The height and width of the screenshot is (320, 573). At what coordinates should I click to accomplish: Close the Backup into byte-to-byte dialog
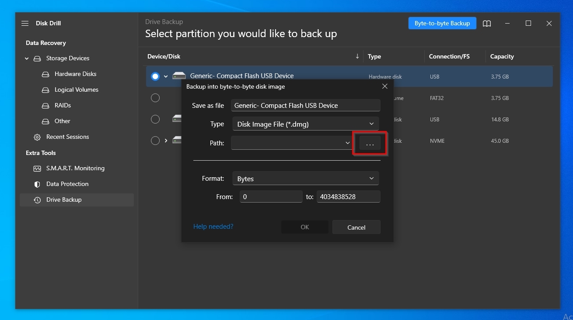[x=385, y=86]
